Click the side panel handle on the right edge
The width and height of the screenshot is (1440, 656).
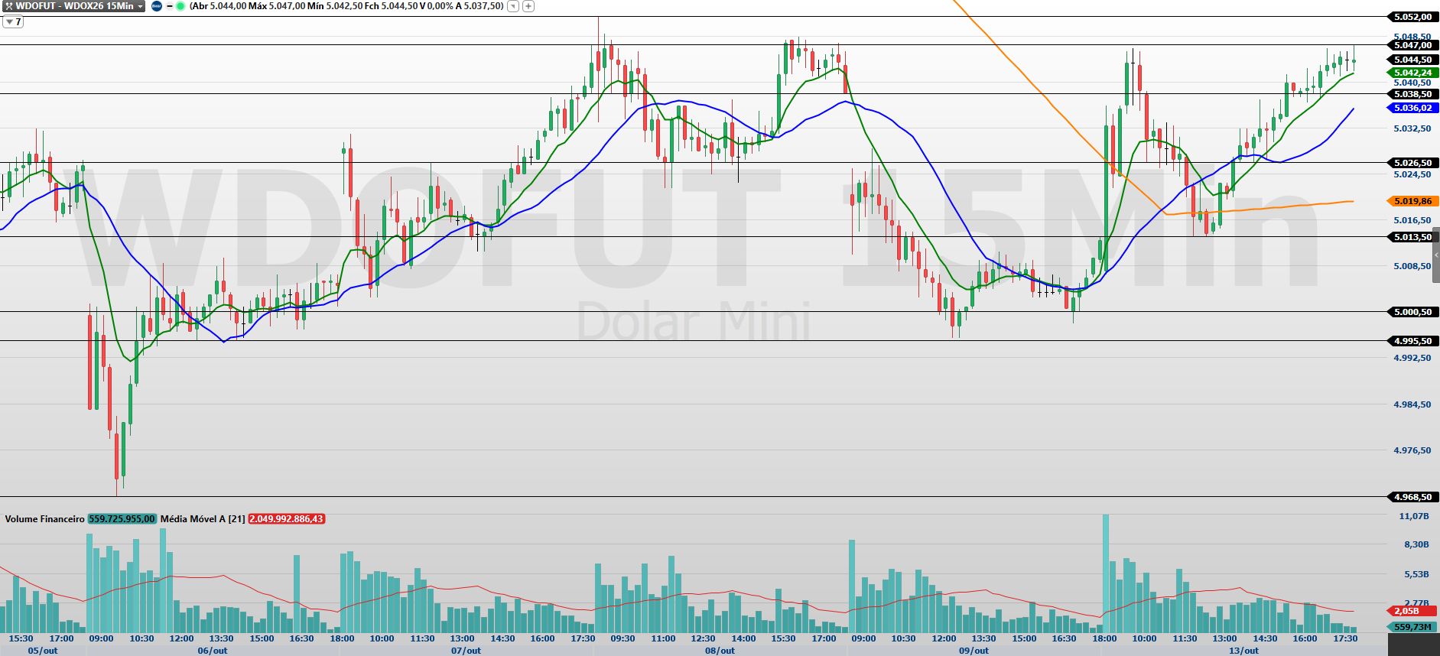(x=1436, y=255)
